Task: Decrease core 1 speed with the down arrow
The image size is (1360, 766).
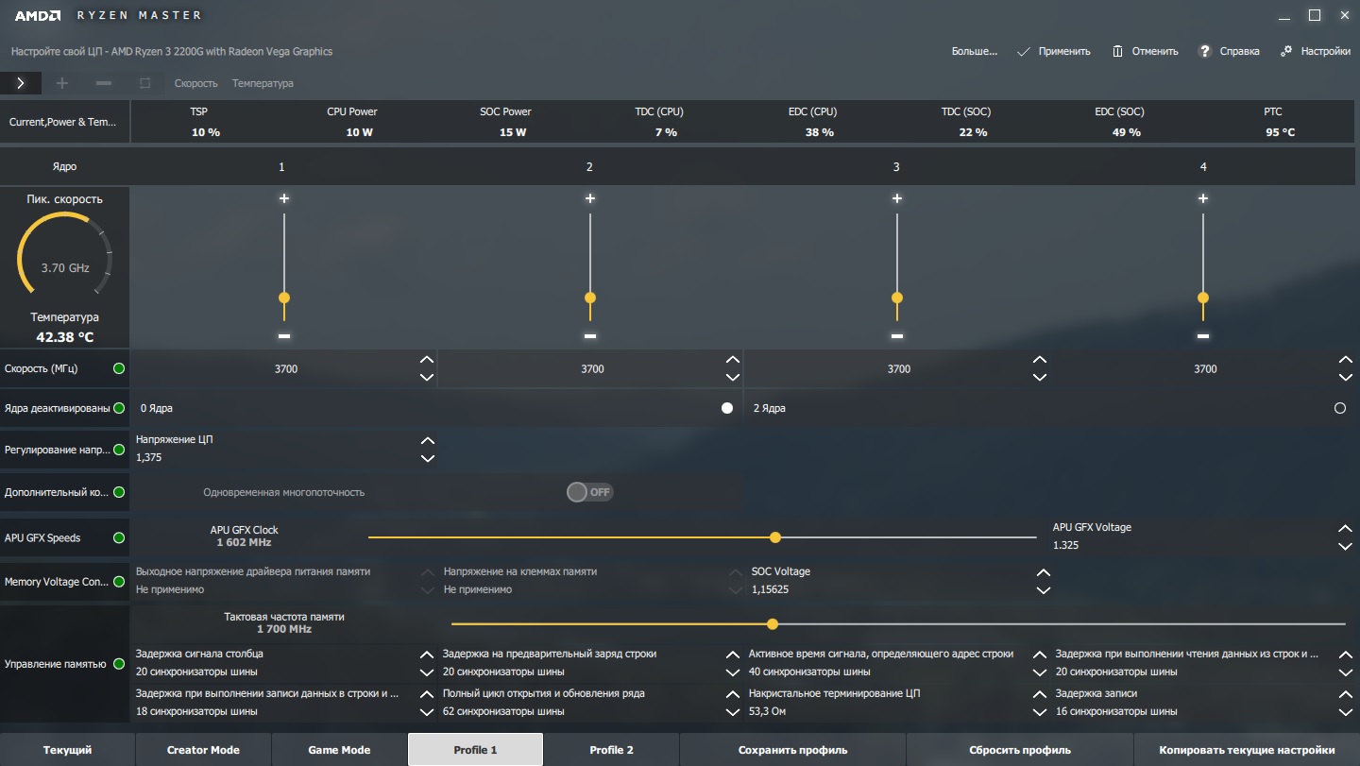Action: 427,378
